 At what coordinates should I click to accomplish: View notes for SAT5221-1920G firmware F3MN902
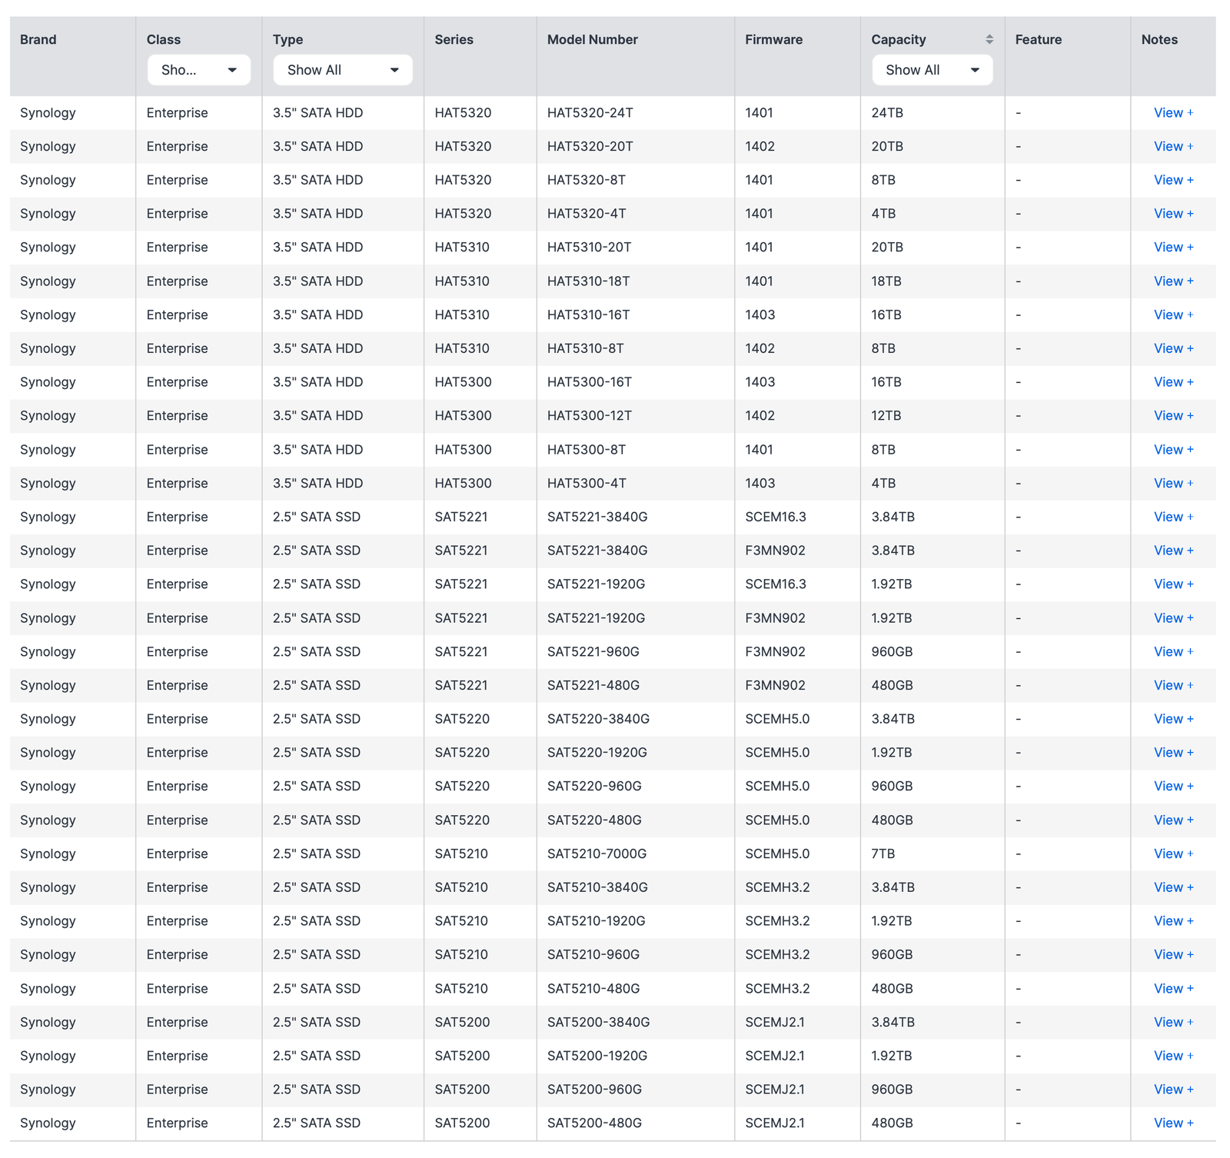pos(1173,618)
